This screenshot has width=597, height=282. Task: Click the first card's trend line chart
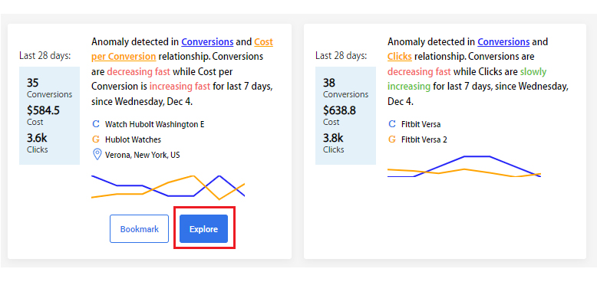[x=168, y=187]
